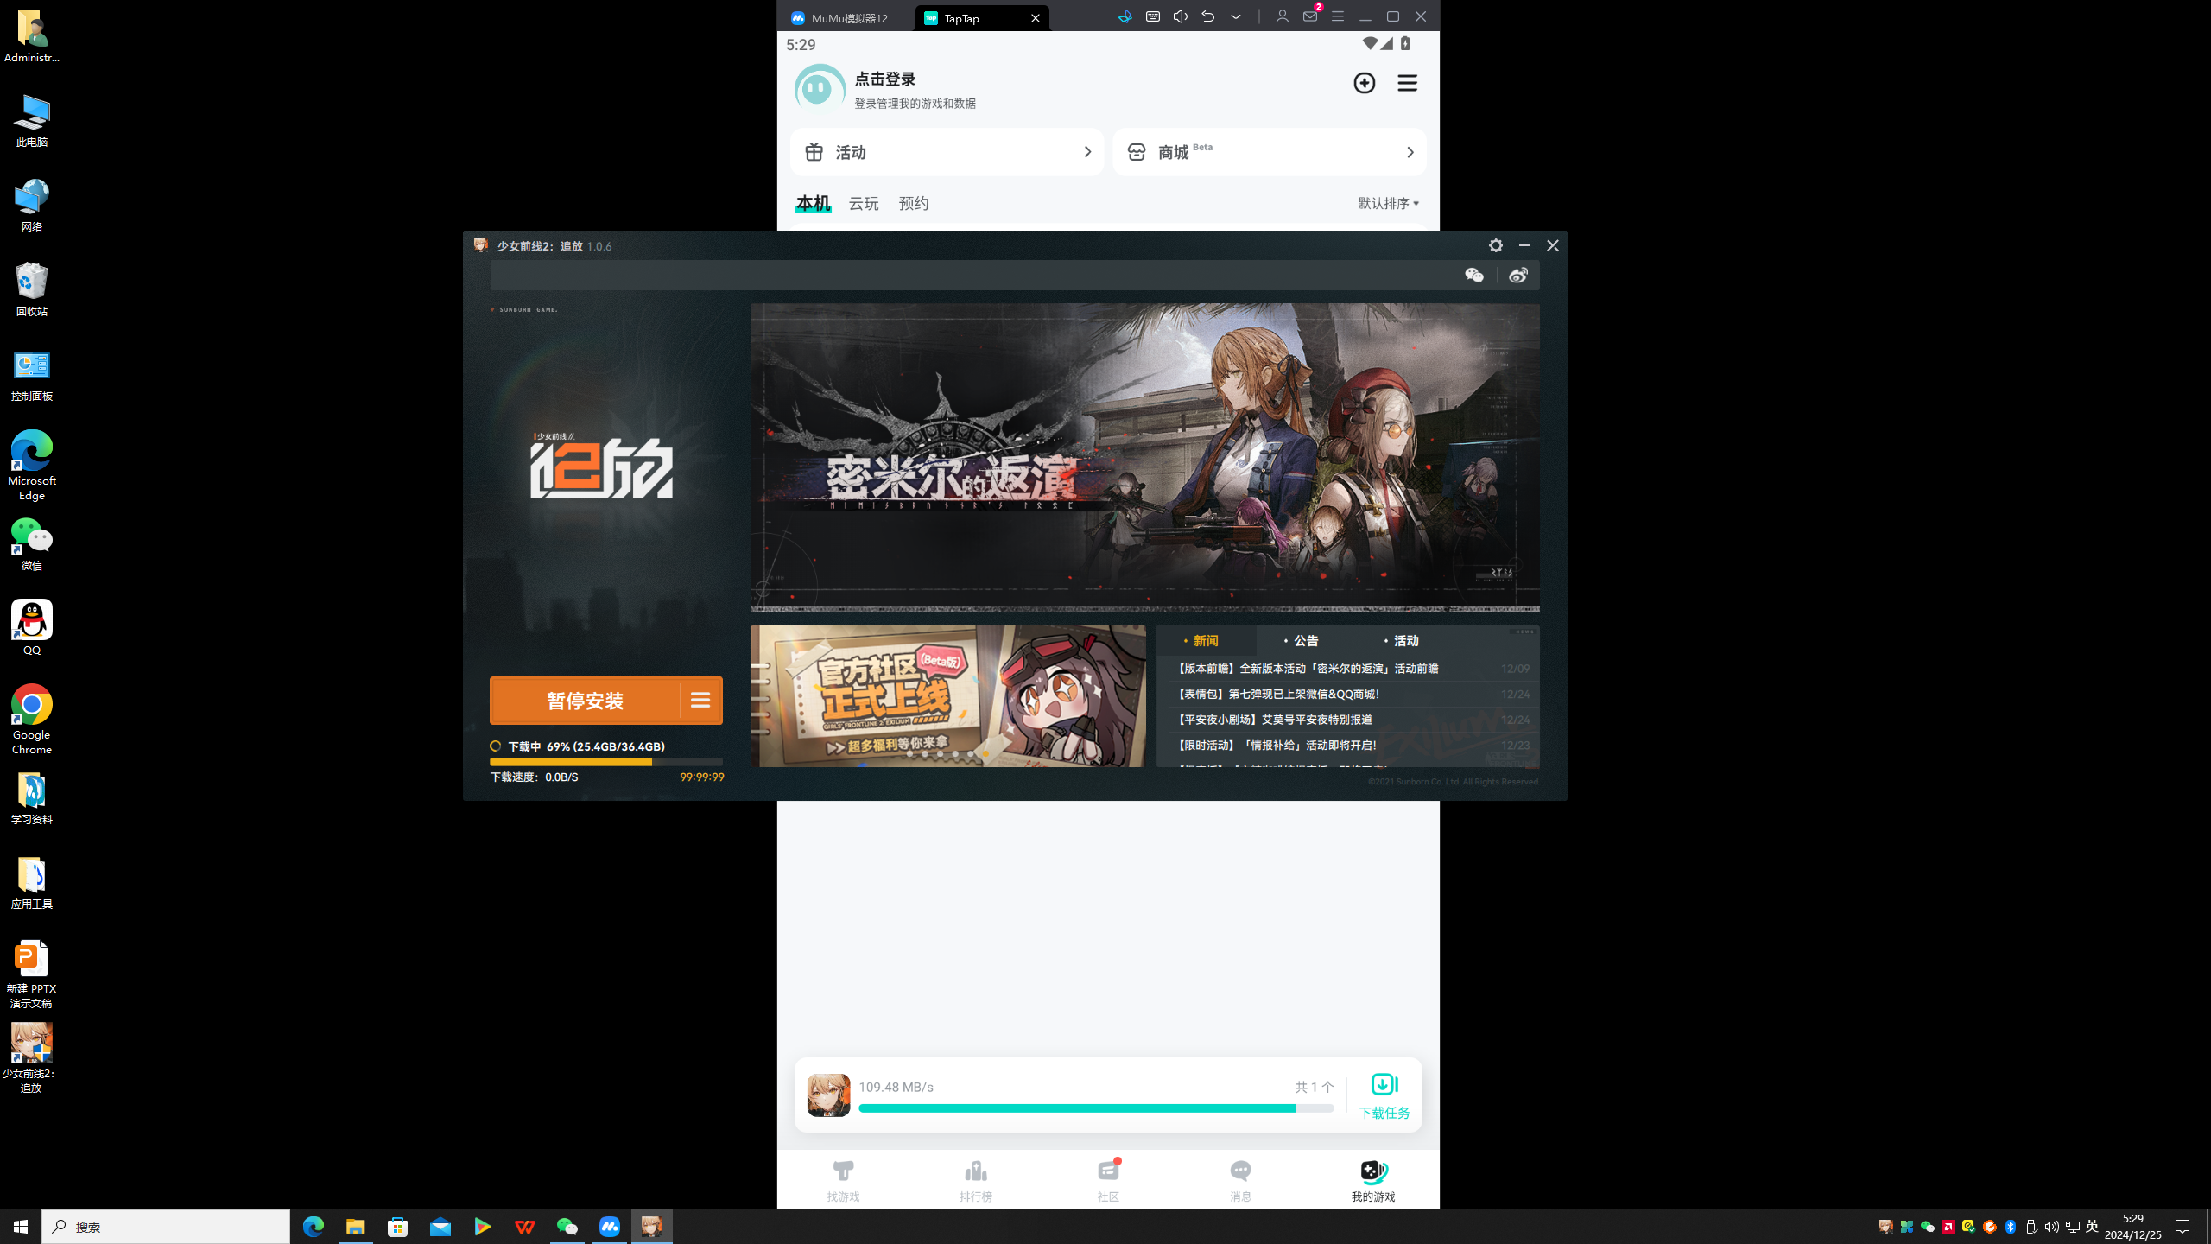Select the 控制面板 desktop icon

32,374
